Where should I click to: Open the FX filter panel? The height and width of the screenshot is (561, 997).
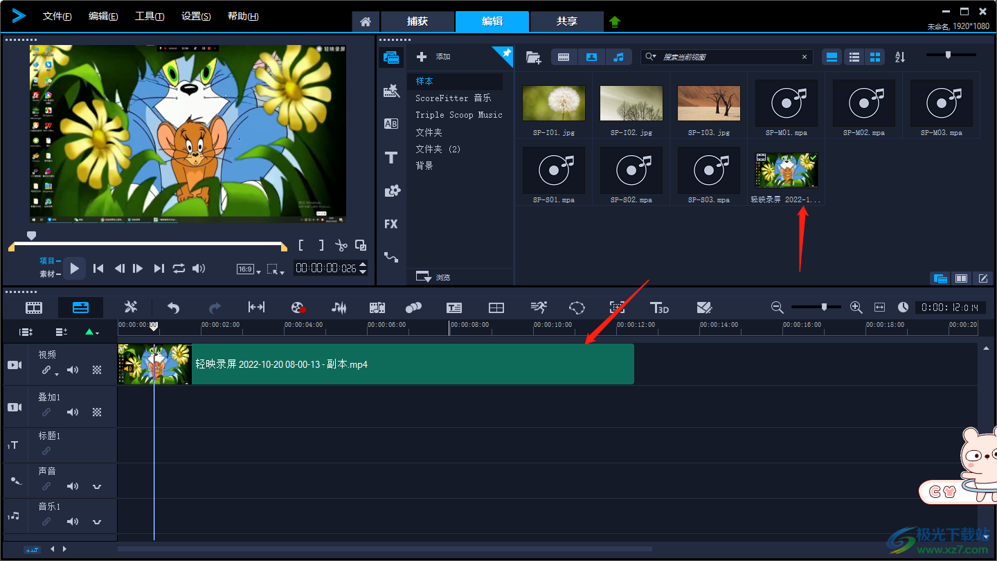click(x=391, y=224)
